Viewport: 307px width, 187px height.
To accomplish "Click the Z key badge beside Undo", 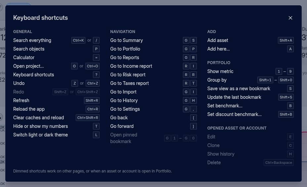I will coord(74,83).
